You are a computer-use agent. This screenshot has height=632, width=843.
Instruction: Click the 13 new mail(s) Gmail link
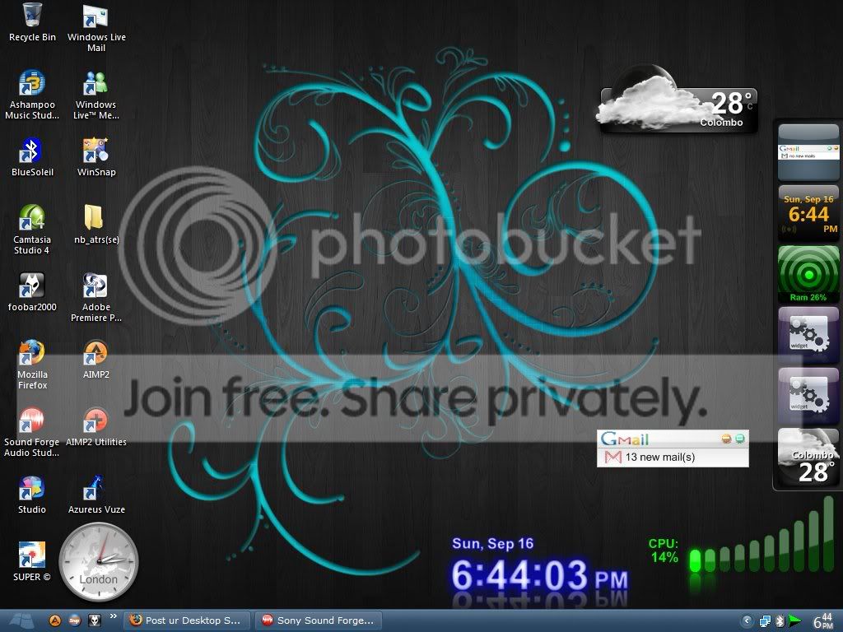click(659, 458)
